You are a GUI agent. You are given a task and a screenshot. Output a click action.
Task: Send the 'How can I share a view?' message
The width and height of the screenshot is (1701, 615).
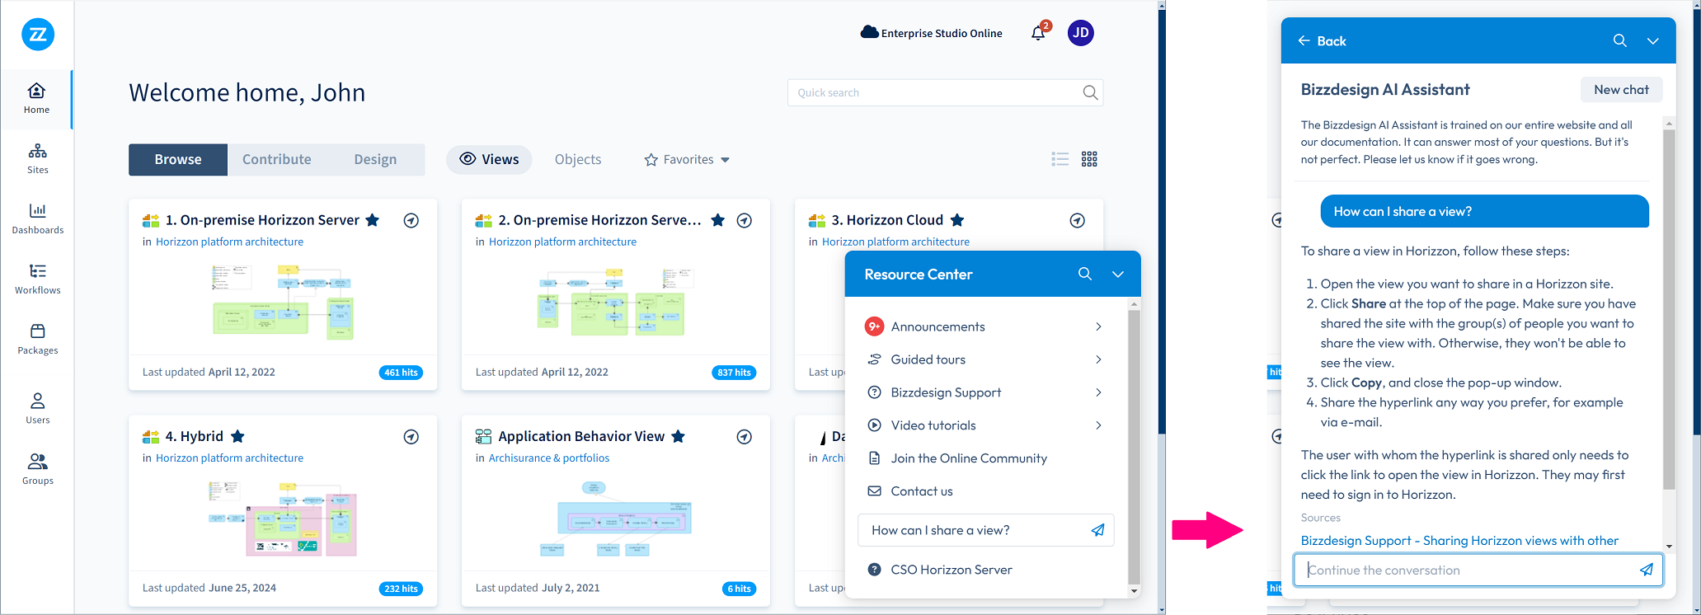[1097, 530]
